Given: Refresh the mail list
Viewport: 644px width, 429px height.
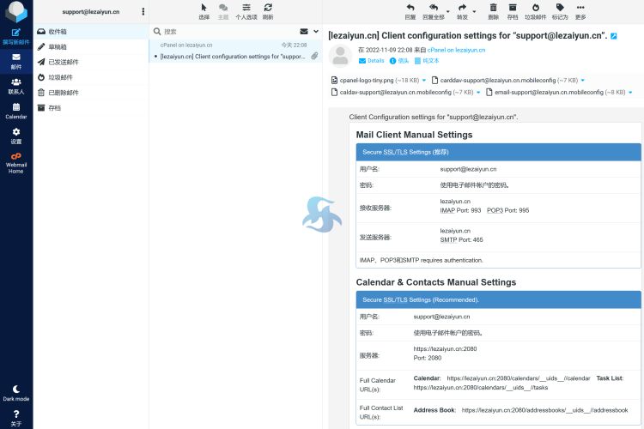Looking at the screenshot, I should (x=268, y=10).
